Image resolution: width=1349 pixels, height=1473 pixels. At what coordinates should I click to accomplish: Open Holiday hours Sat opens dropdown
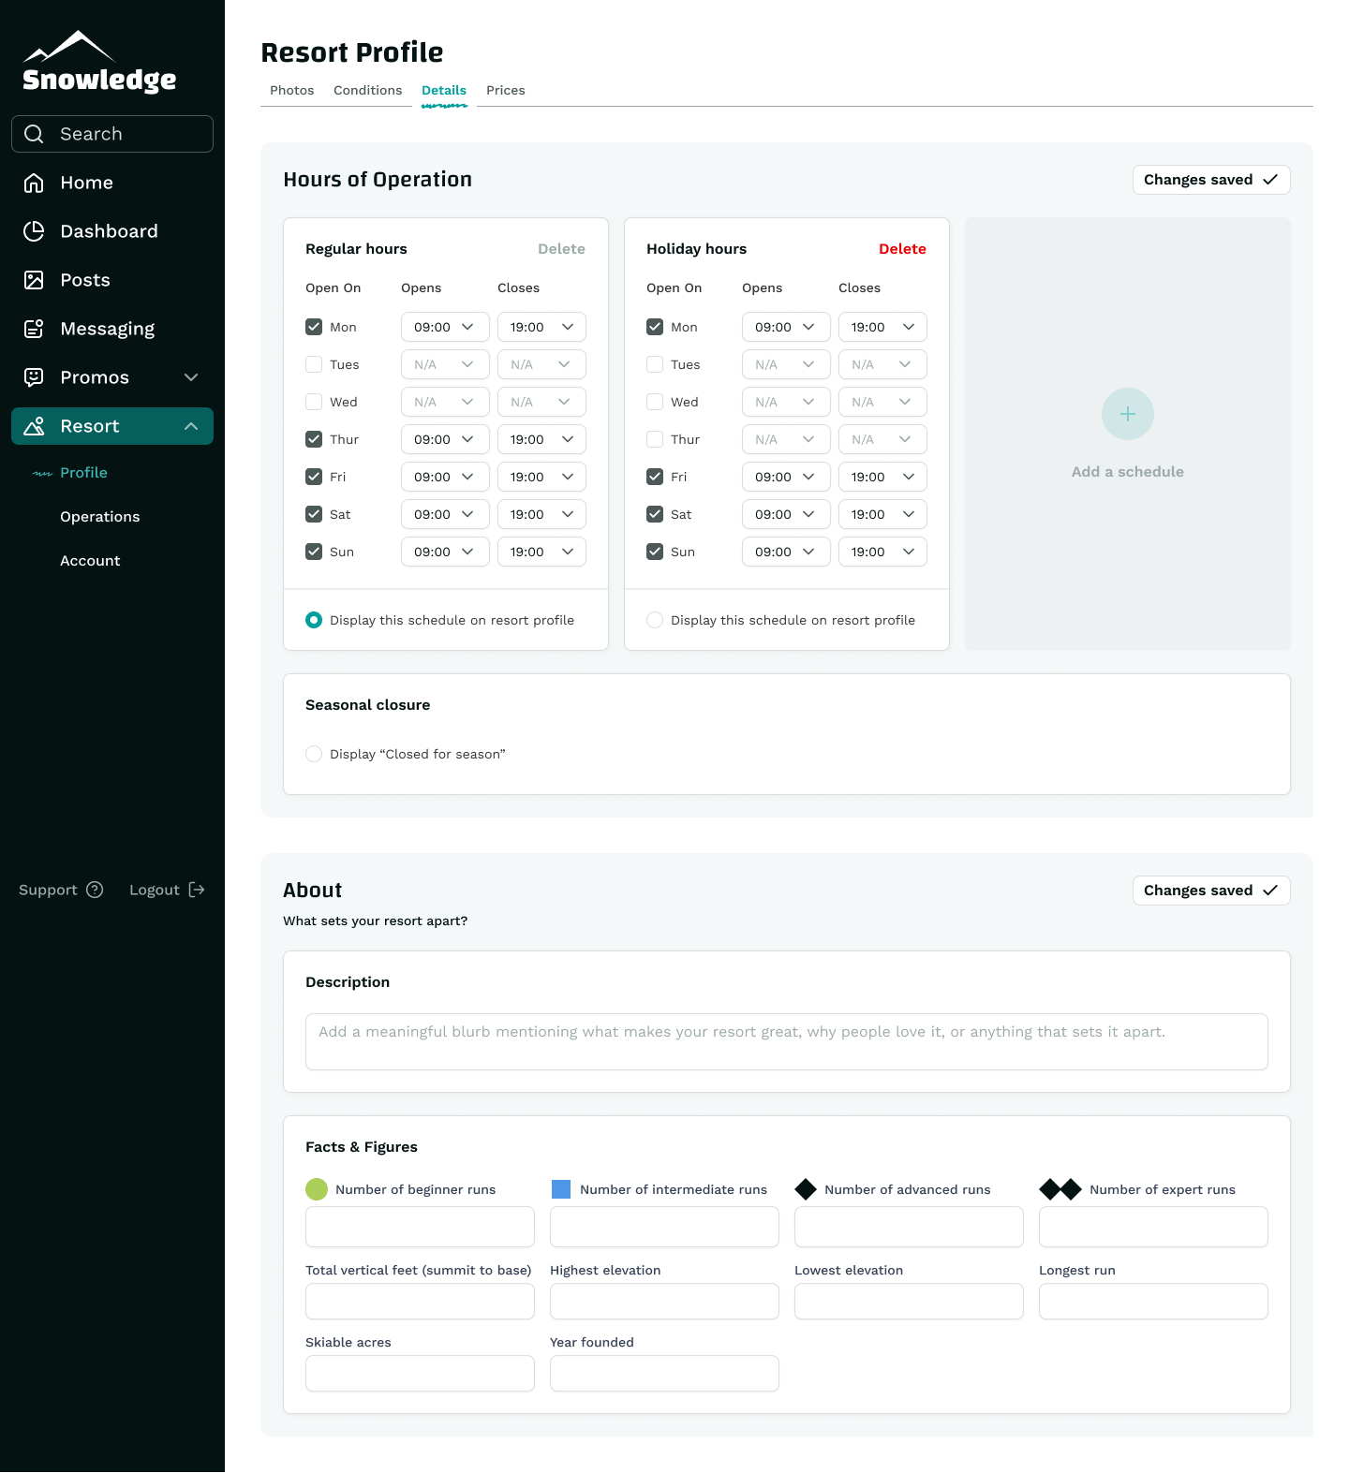point(786,514)
